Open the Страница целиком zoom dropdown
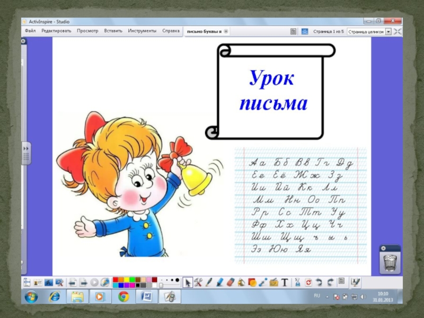The width and height of the screenshot is (424, 318). point(388,32)
